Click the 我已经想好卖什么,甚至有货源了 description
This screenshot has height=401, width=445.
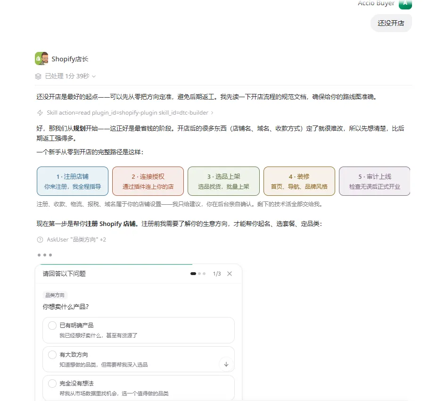coord(99,336)
